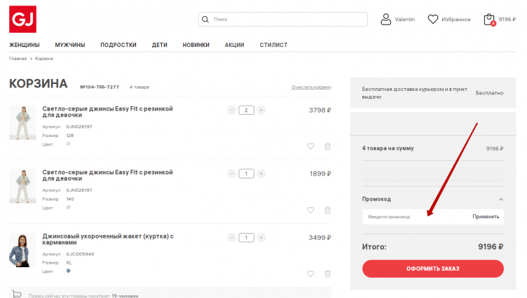Click the GJ logo to go home
Viewport: 527px width, 298px height.
click(22, 20)
